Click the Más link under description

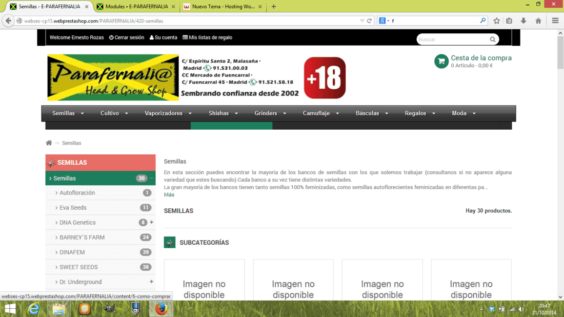(169, 194)
